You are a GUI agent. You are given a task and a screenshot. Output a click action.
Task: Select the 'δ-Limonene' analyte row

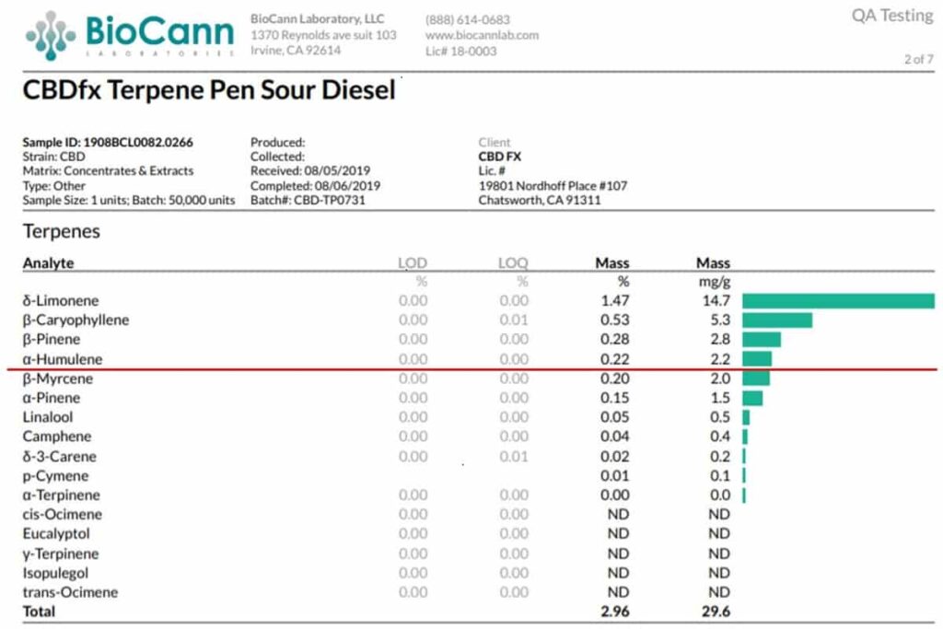click(479, 300)
